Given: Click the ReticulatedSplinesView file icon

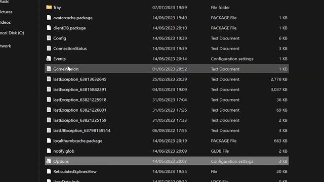Looking at the screenshot, I should (49, 171).
